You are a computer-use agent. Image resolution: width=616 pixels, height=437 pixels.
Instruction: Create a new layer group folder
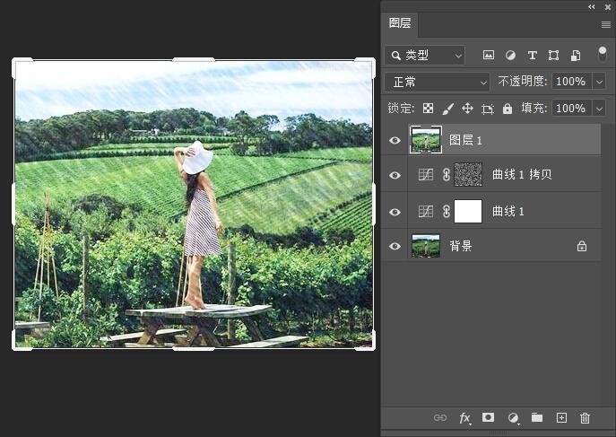(x=537, y=417)
